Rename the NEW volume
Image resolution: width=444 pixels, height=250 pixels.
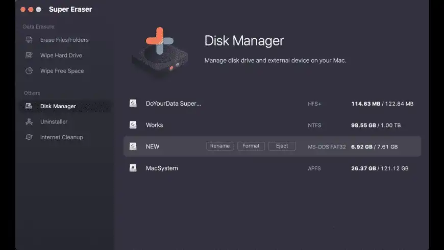point(220,146)
